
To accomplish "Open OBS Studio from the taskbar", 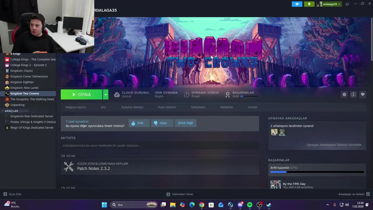I will [259, 205].
